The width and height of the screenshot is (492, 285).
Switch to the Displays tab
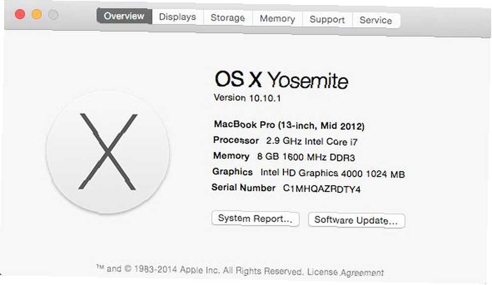coord(177,17)
